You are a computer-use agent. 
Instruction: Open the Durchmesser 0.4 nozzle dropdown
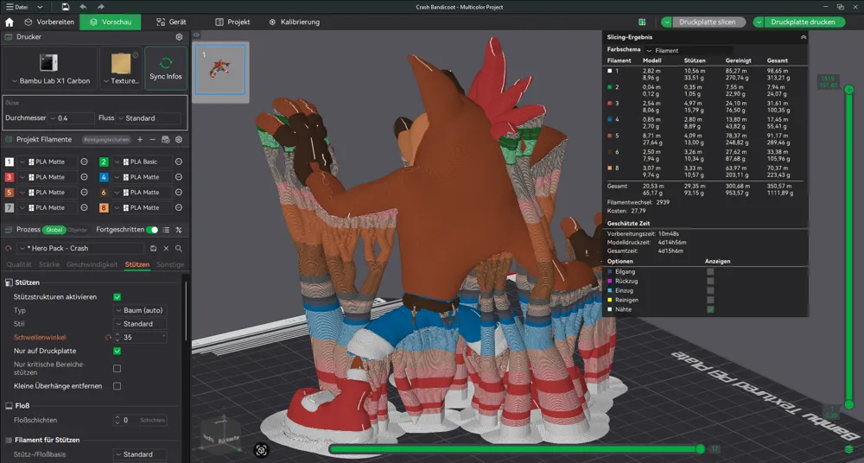point(72,118)
